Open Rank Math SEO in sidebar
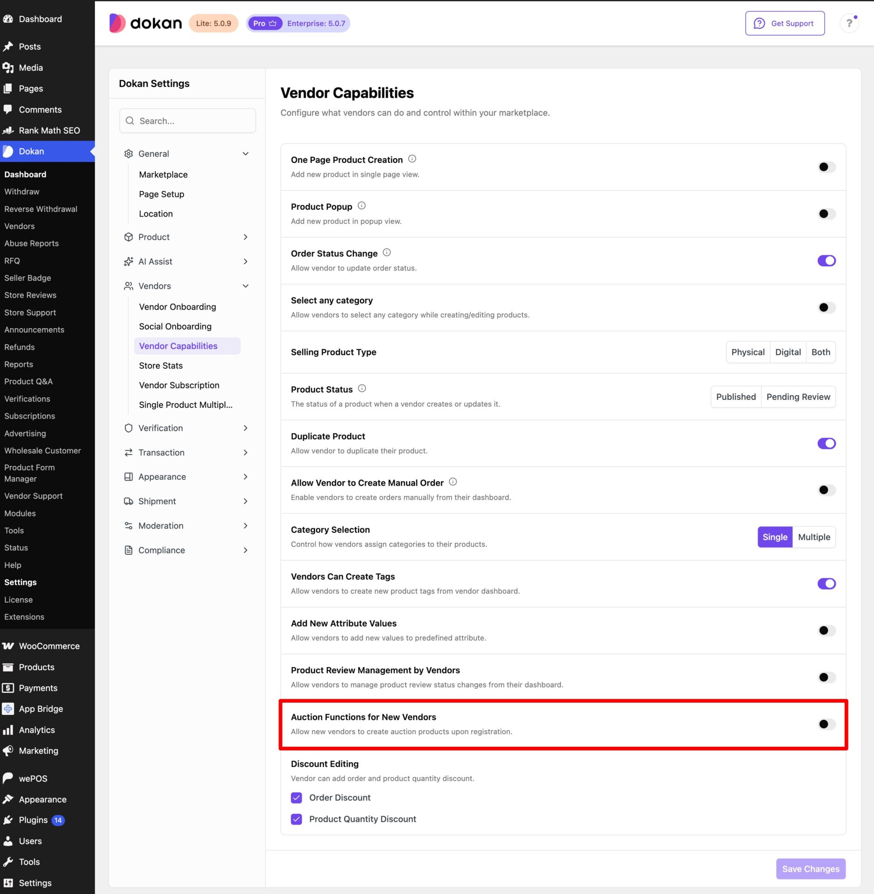The image size is (874, 894). [x=47, y=130]
